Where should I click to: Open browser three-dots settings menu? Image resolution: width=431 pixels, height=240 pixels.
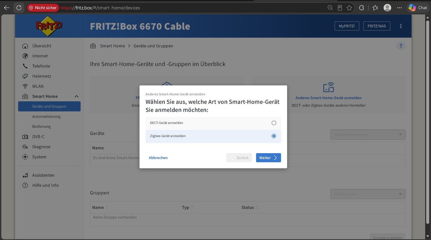399,8
